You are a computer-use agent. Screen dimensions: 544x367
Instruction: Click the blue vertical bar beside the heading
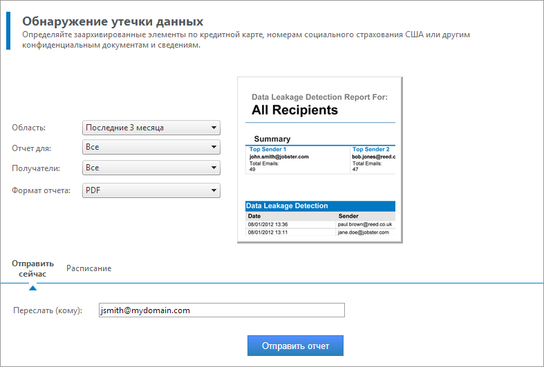coord(8,30)
